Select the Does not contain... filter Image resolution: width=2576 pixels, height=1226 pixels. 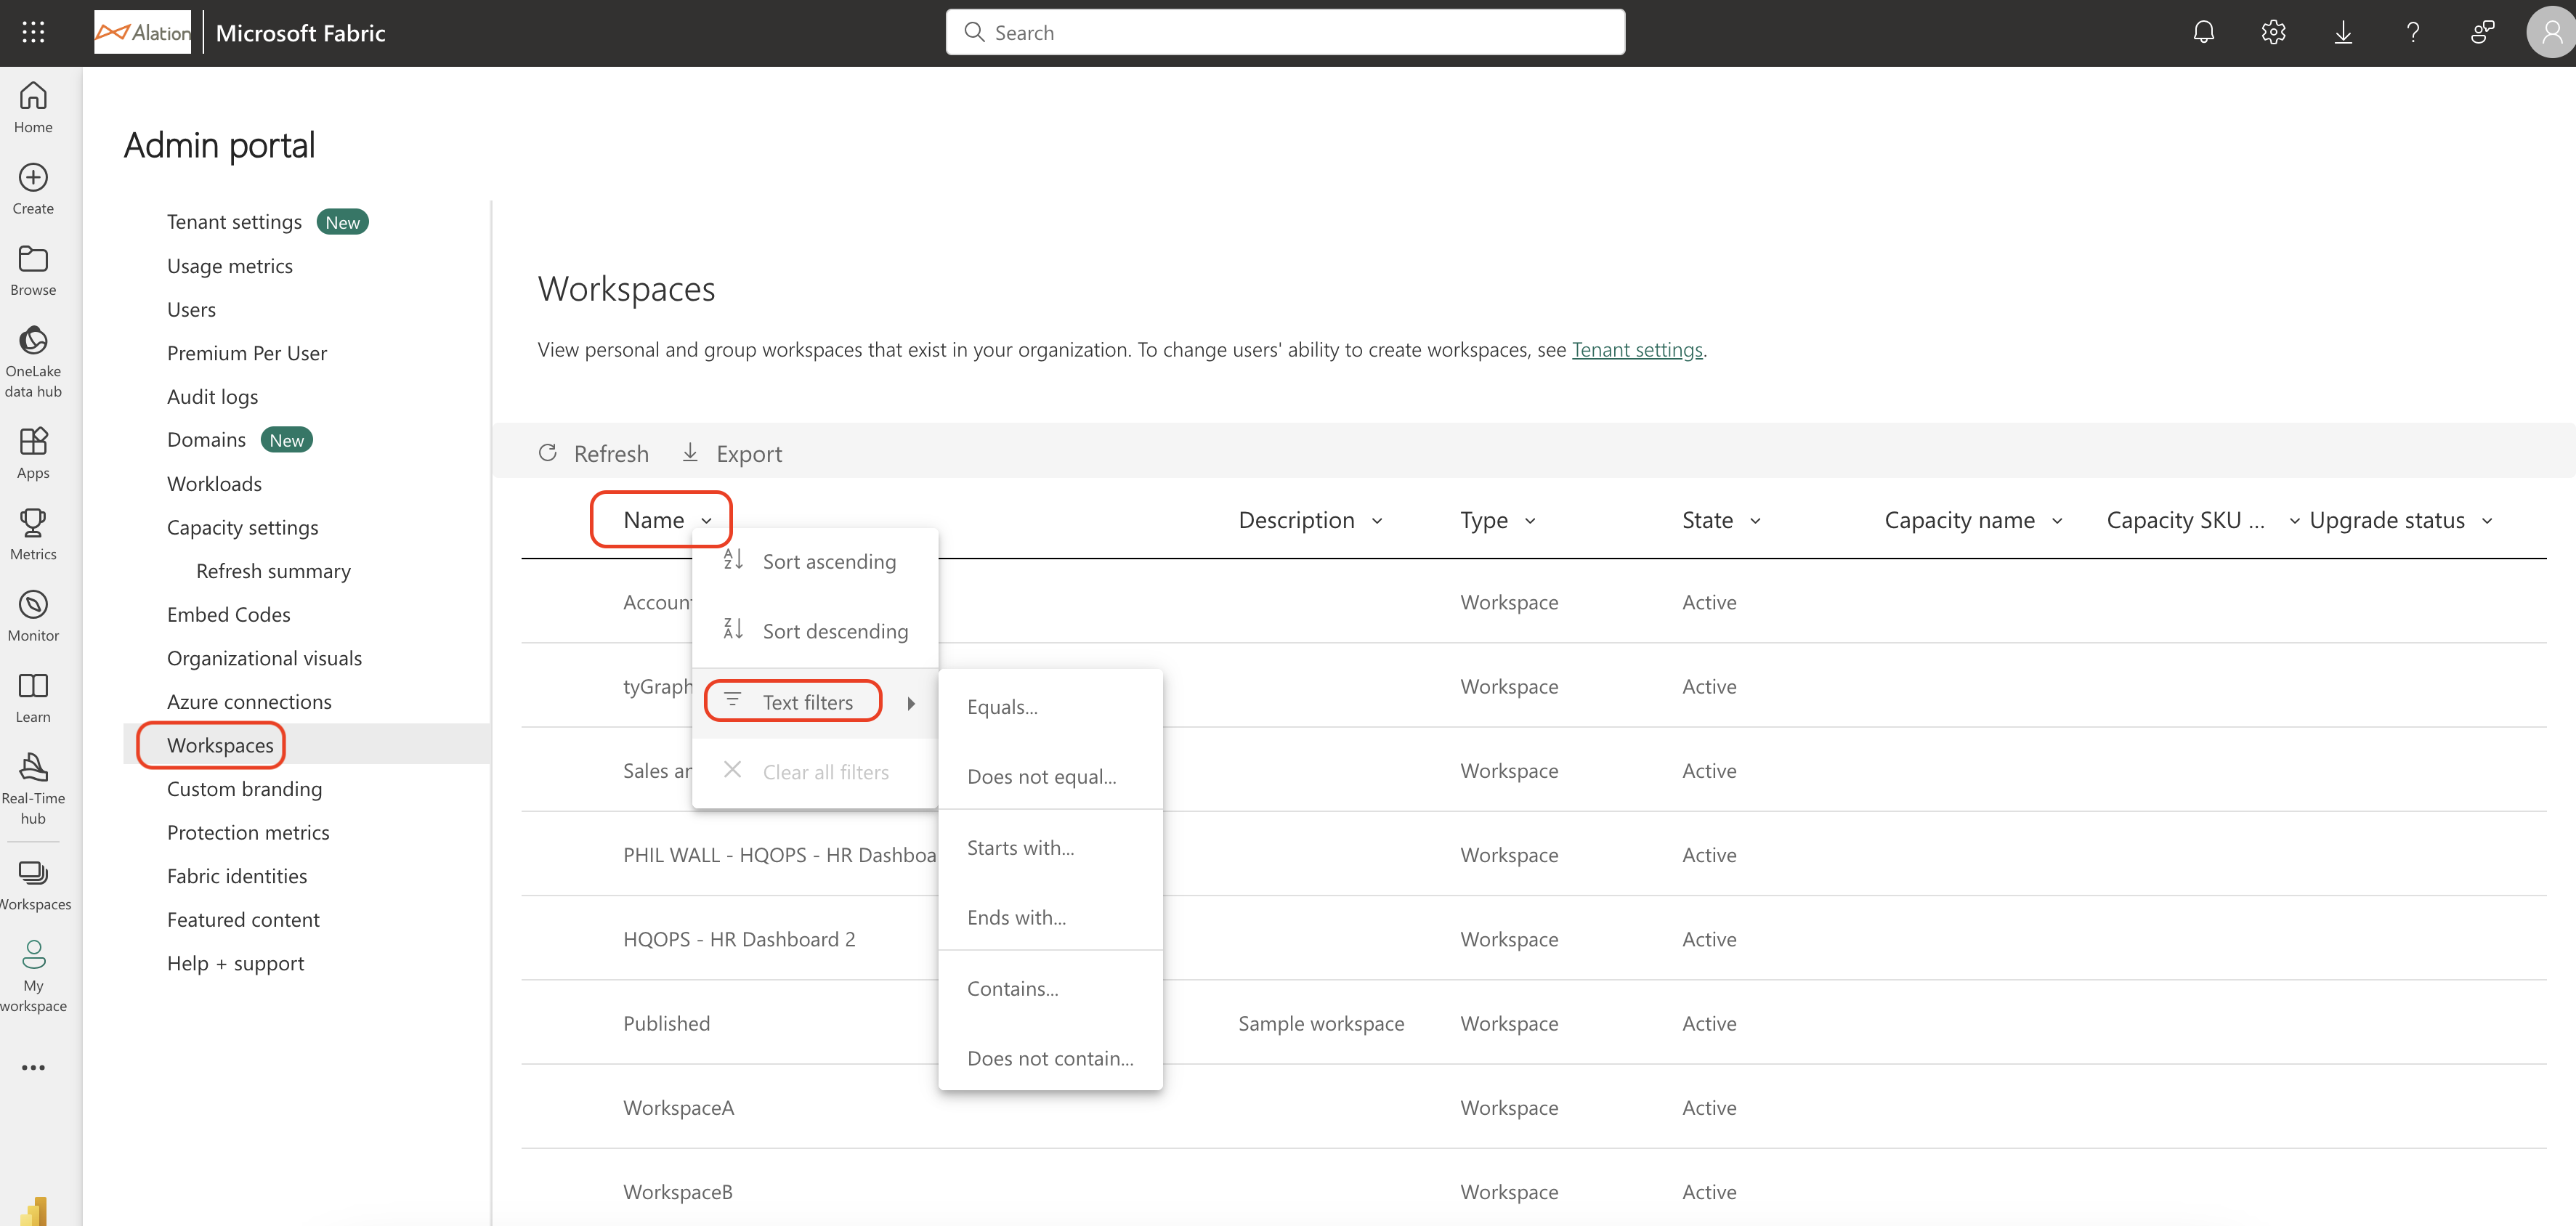tap(1050, 1058)
